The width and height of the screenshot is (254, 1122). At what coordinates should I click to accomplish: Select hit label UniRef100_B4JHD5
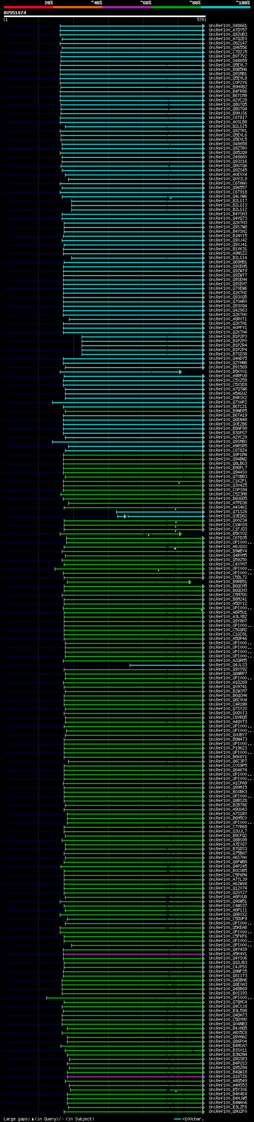227,1028
